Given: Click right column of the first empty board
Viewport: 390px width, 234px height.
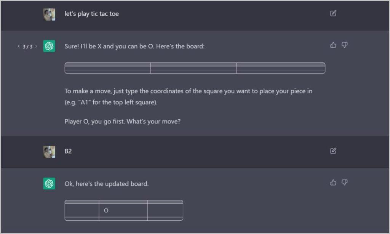Looking at the screenshot, I should tap(281, 68).
